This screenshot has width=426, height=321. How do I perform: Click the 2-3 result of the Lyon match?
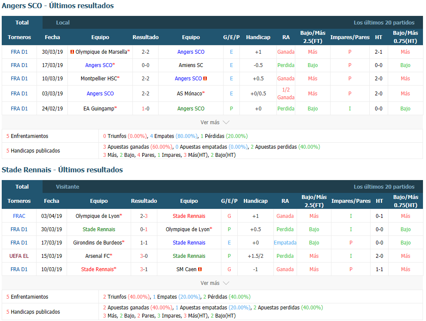coord(144,216)
